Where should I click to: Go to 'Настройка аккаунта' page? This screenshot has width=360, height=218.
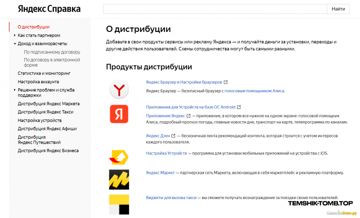click(x=38, y=82)
